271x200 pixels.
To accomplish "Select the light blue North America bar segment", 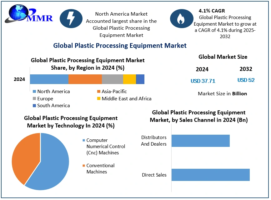I will (49, 79).
